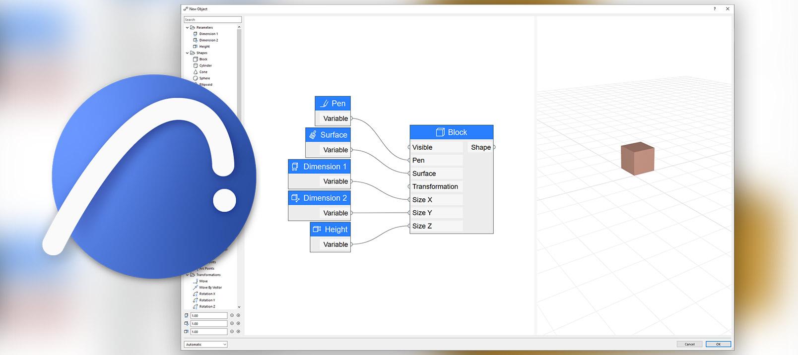Select Arc Points in the tree
Viewport: 798px width, 355px height.
tap(207, 268)
